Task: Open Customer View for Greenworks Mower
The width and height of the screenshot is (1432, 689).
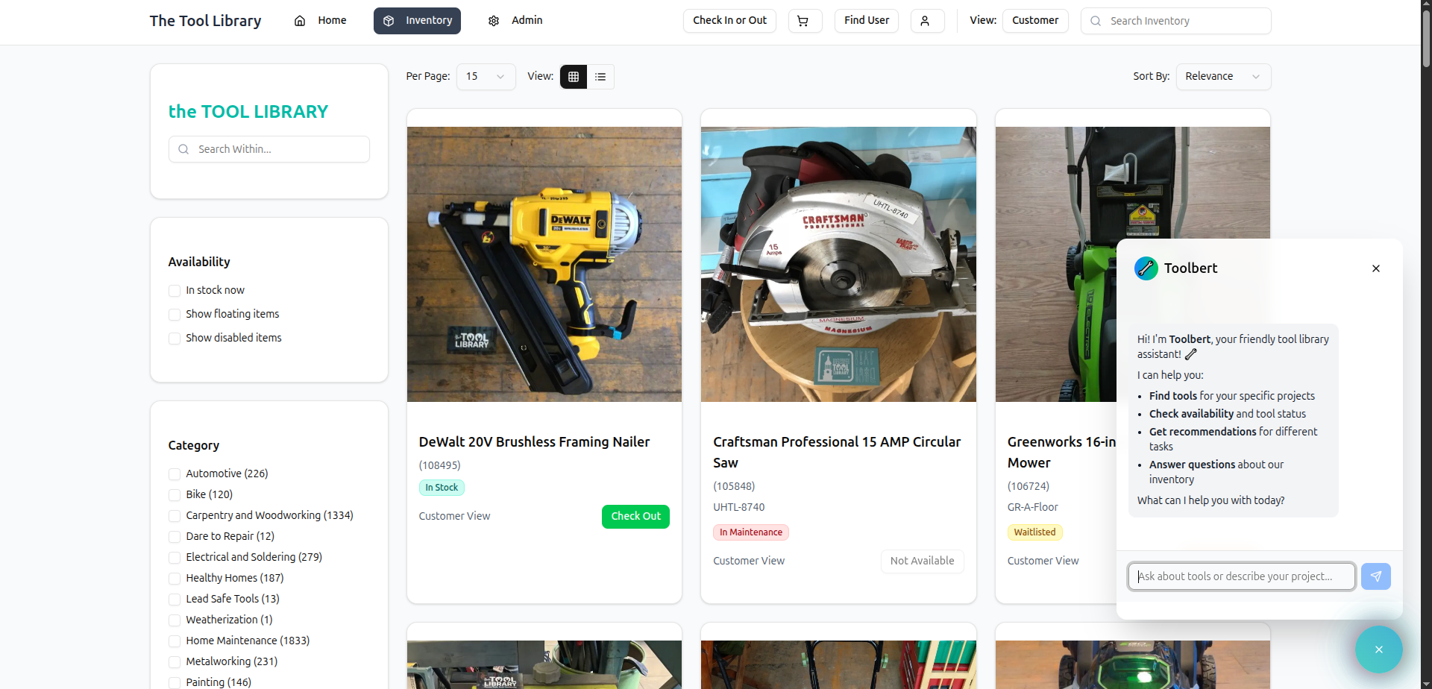Action: [x=1043, y=561]
